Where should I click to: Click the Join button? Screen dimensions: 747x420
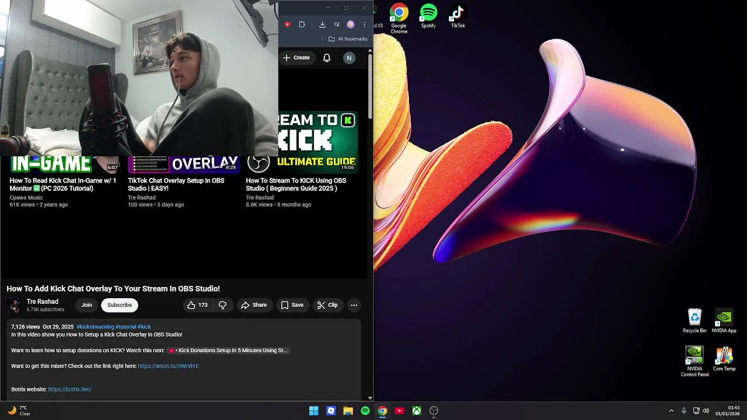86,305
